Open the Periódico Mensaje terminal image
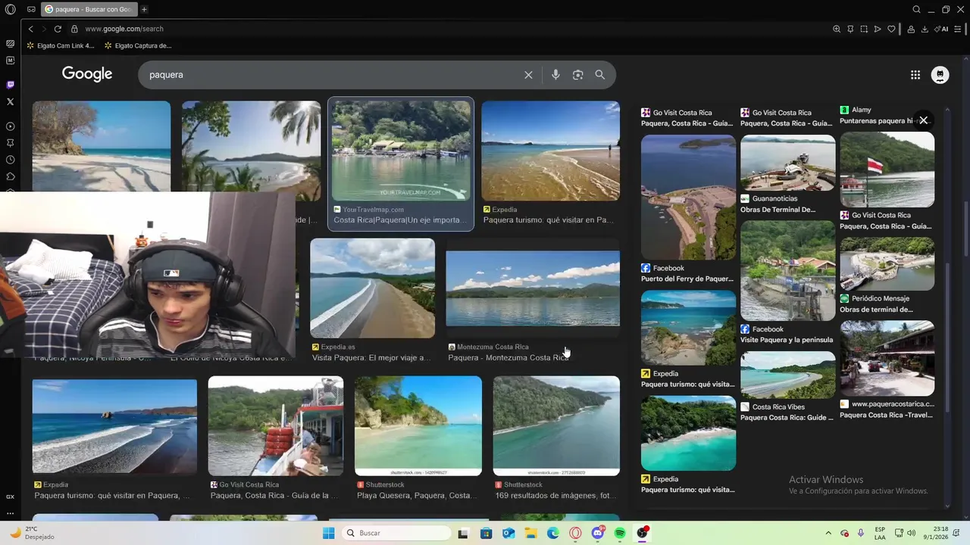The image size is (970, 545). tap(887, 263)
